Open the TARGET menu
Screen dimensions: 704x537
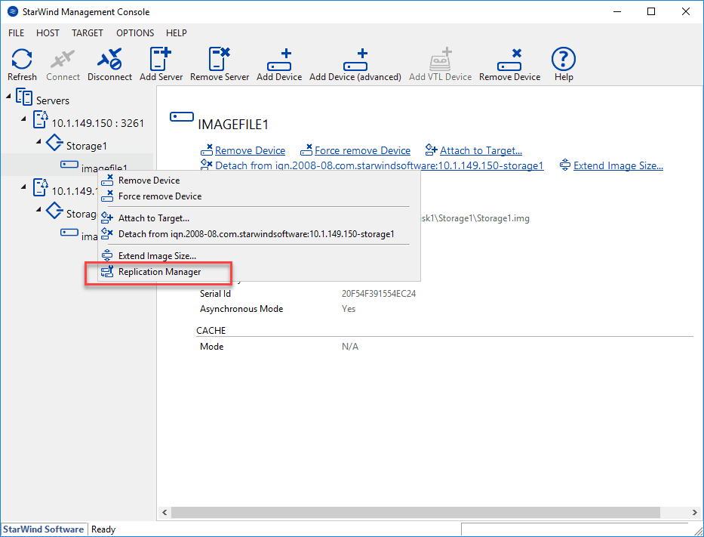87,32
